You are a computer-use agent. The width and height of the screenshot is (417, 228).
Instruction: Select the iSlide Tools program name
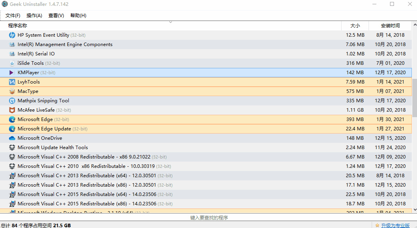(x=30, y=63)
